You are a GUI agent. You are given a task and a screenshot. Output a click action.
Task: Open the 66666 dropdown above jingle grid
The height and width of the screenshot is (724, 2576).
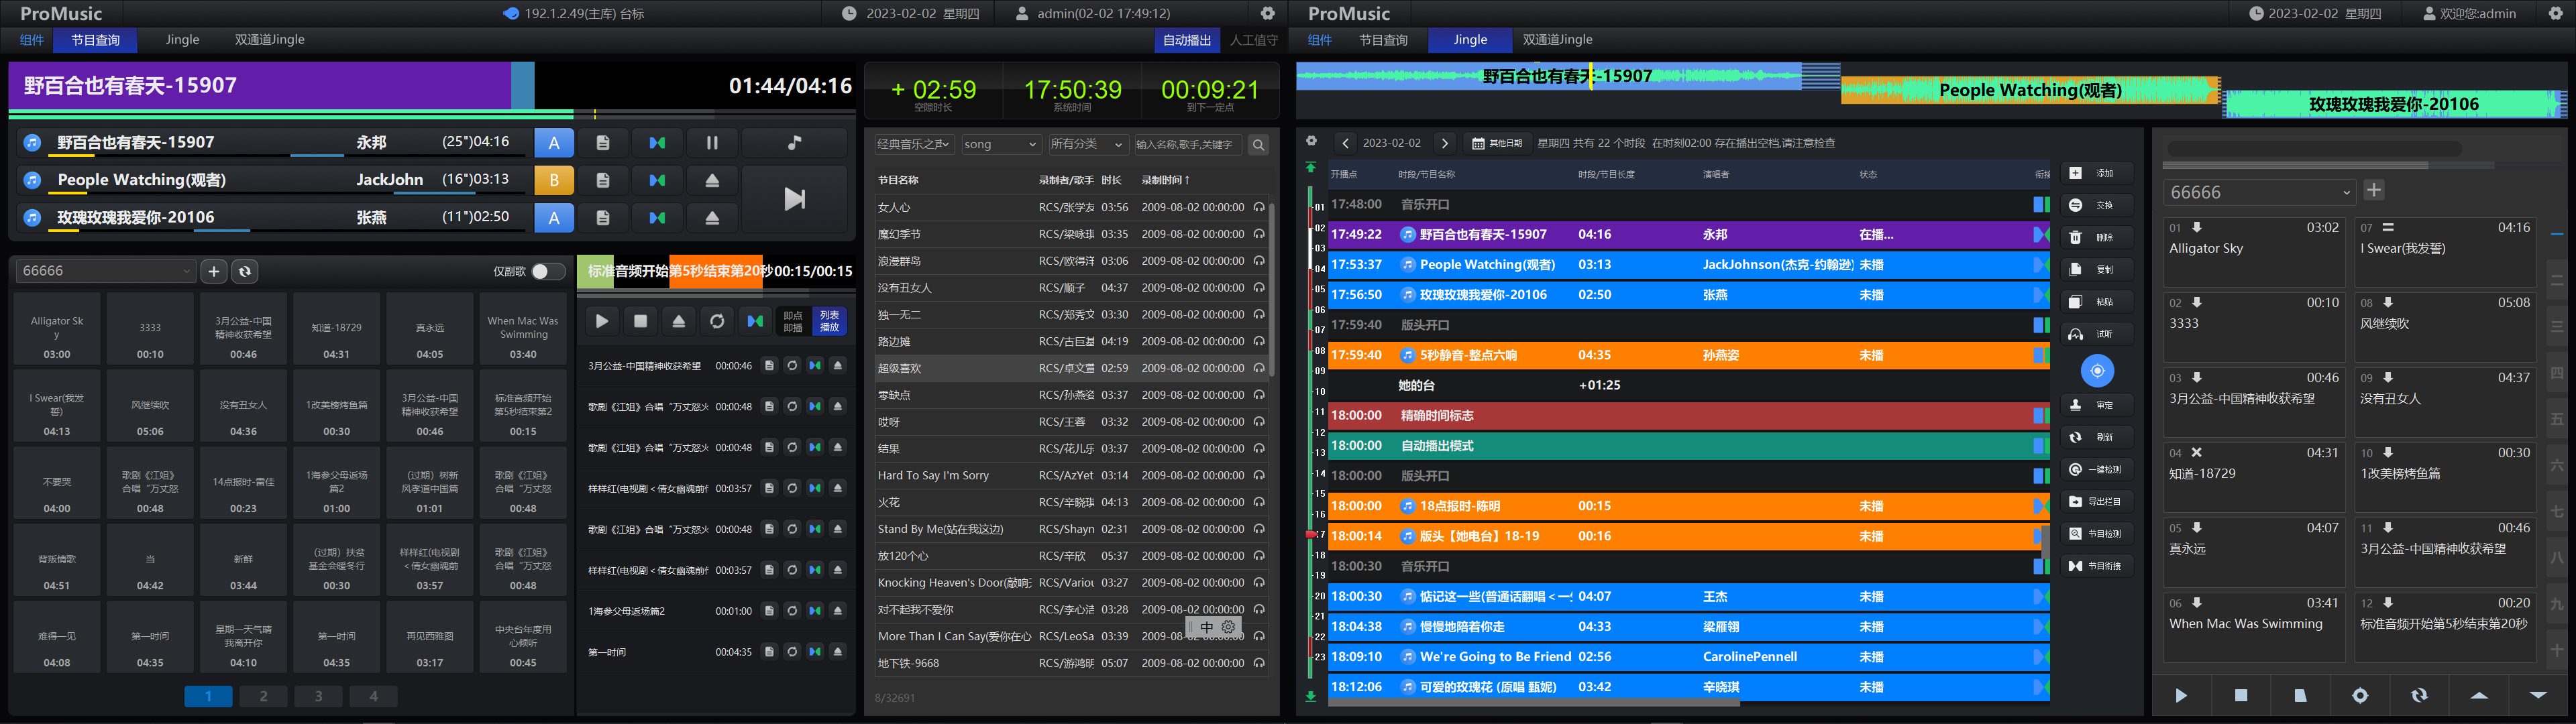tap(105, 271)
